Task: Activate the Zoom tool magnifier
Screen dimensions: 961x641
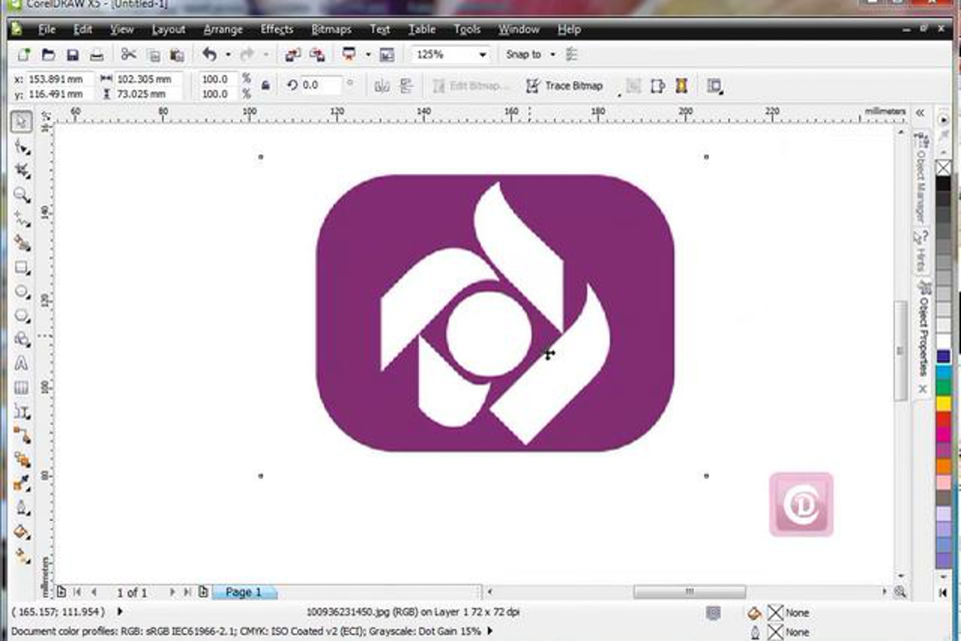Action: click(22, 195)
